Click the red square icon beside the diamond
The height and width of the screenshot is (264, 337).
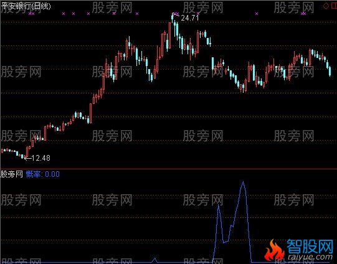(334, 6)
